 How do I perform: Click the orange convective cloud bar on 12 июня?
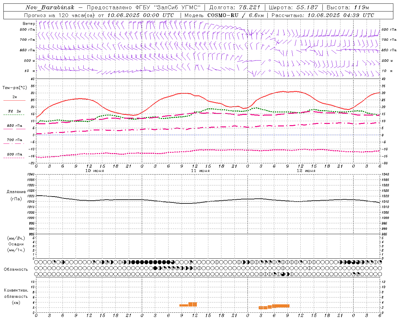pos(274,307)
